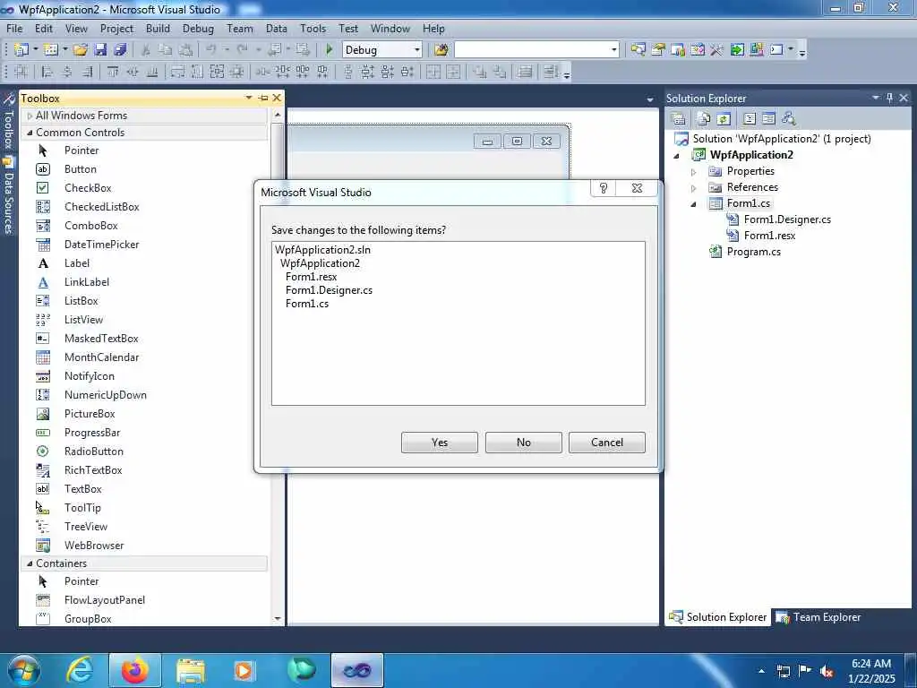Collapse the Common Controls toolbox group
Viewport: 917px width, 688px height.
[30, 133]
